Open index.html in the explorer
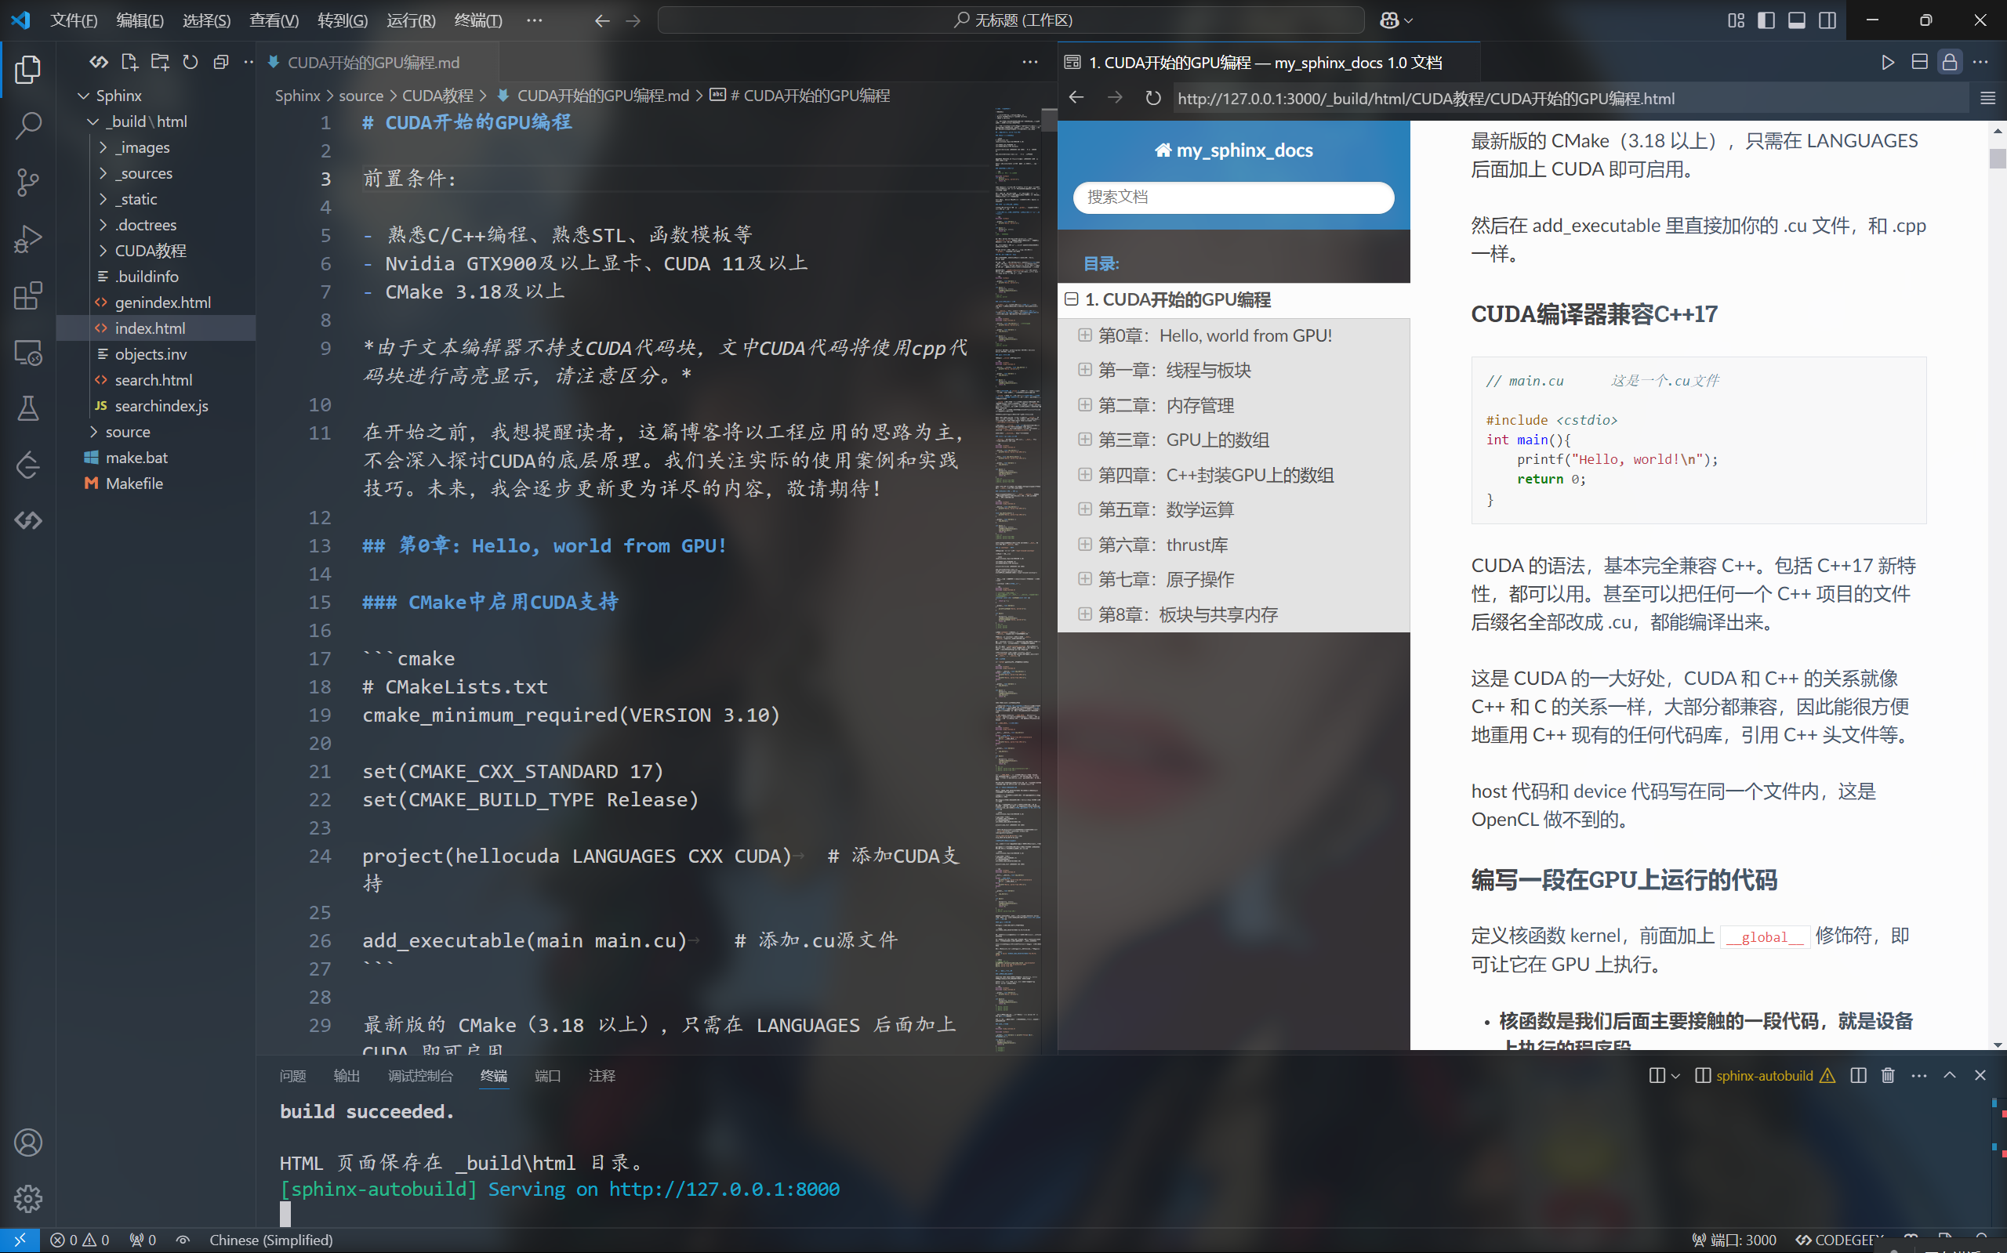This screenshot has height=1253, width=2007. [150, 328]
